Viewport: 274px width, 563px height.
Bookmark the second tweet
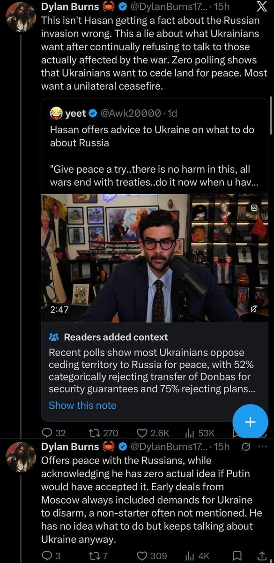pos(237,555)
